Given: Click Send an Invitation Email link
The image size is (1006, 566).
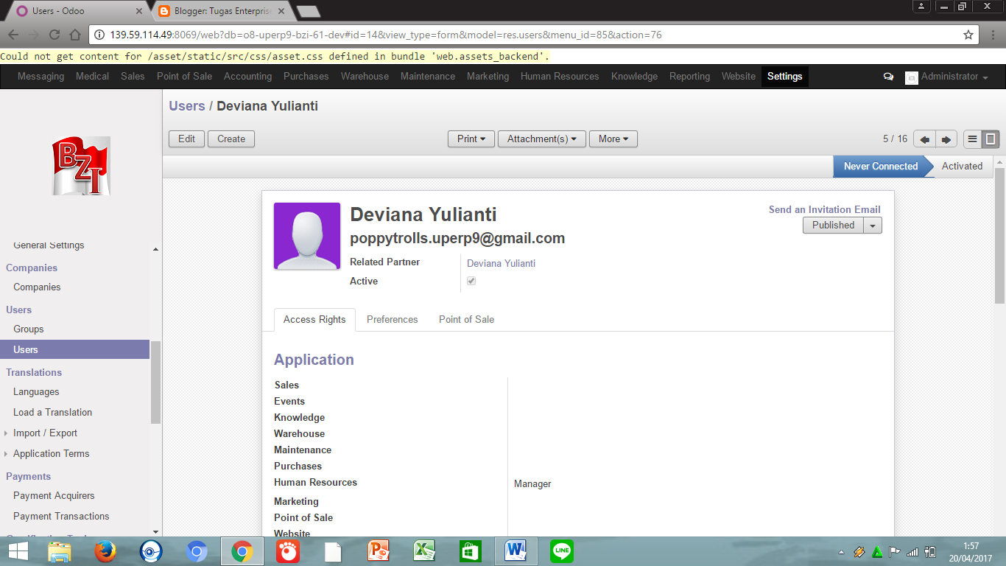Looking at the screenshot, I should click(x=825, y=209).
